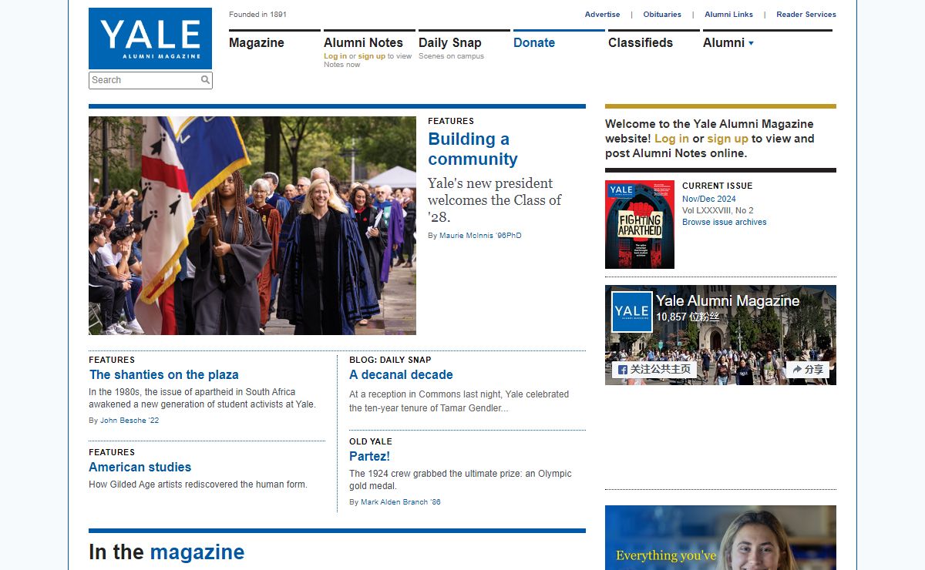Viewport: 925px width, 570px height.
Task: Click Log in in welcome message
Action: tap(671, 139)
